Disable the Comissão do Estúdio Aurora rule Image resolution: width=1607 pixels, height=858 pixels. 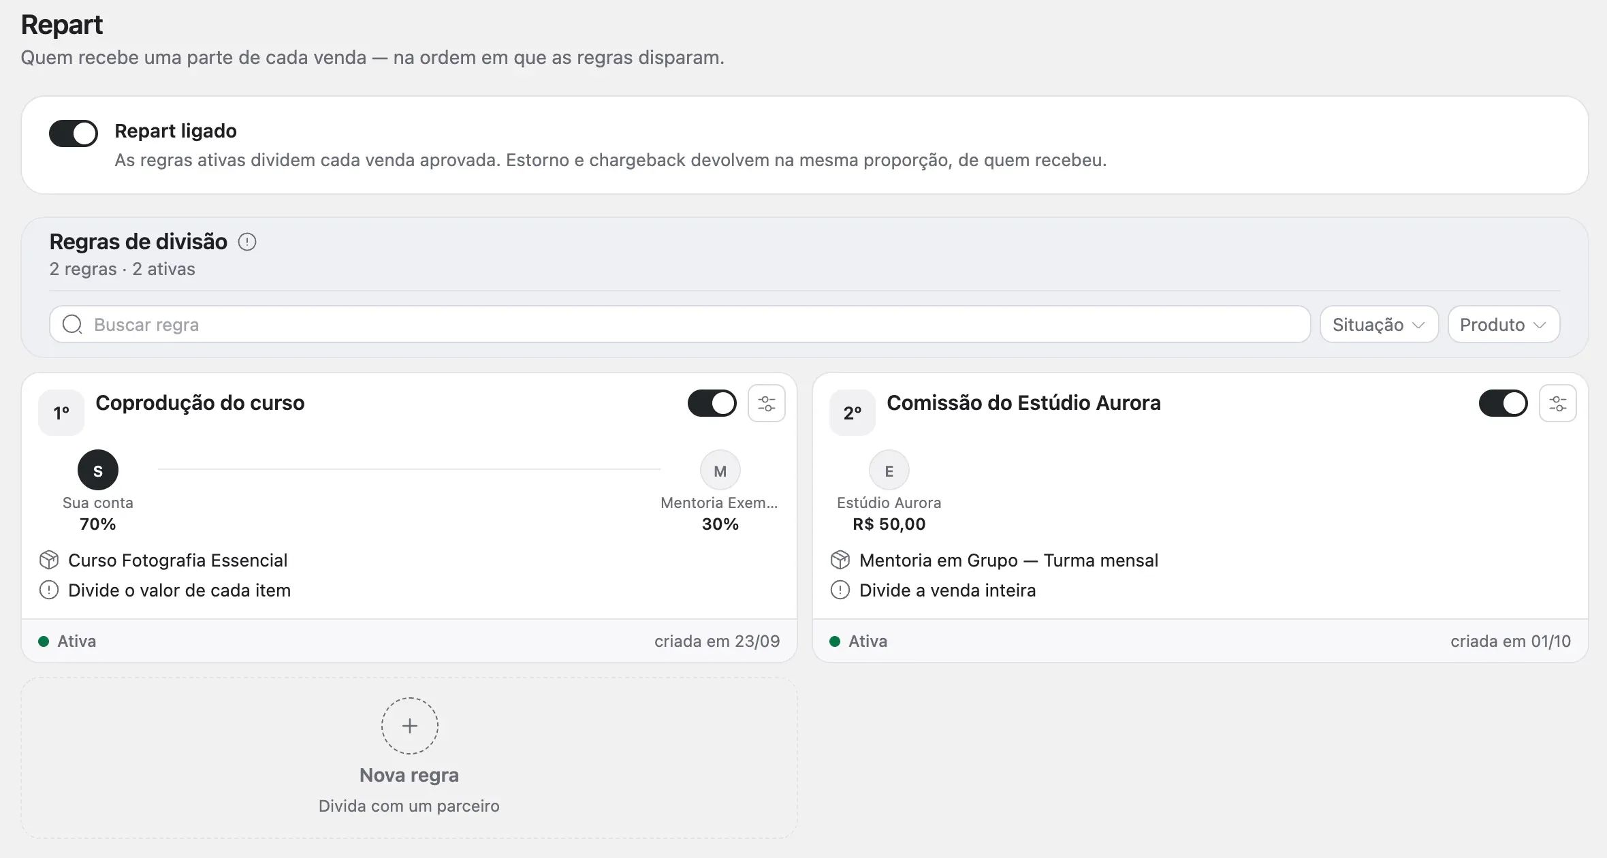[x=1503, y=403]
